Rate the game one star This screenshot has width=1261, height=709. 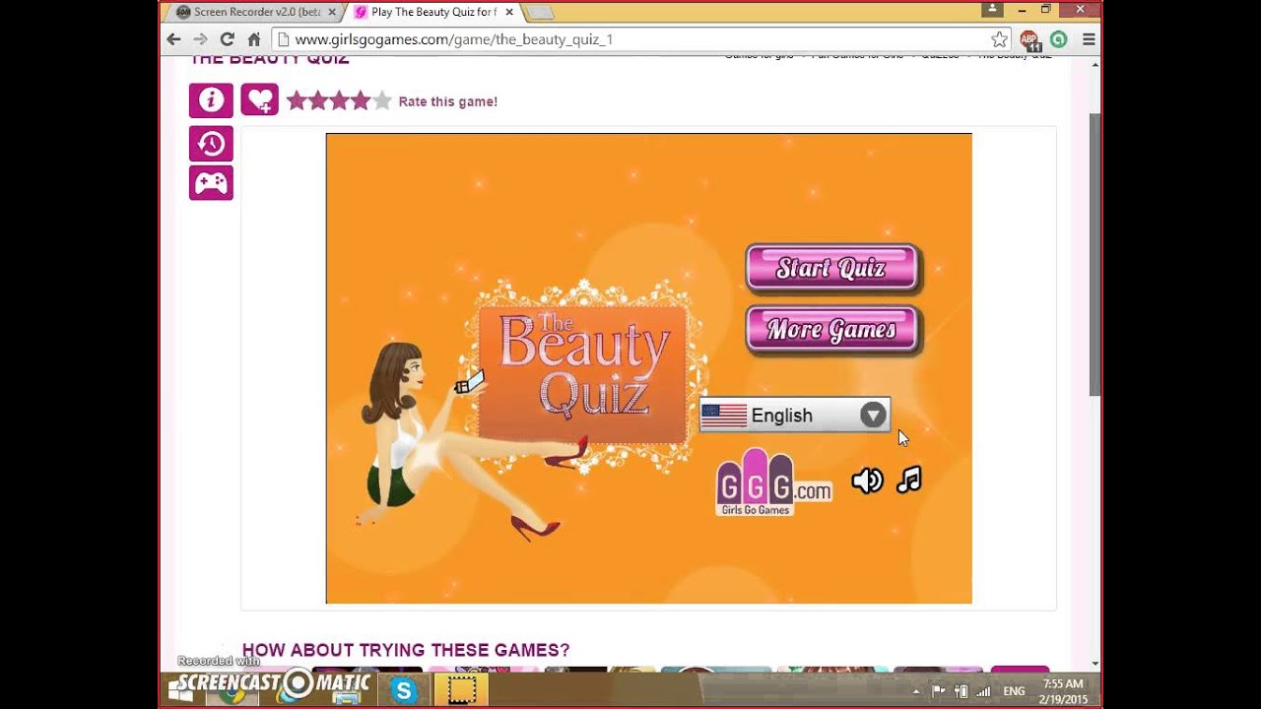297,100
